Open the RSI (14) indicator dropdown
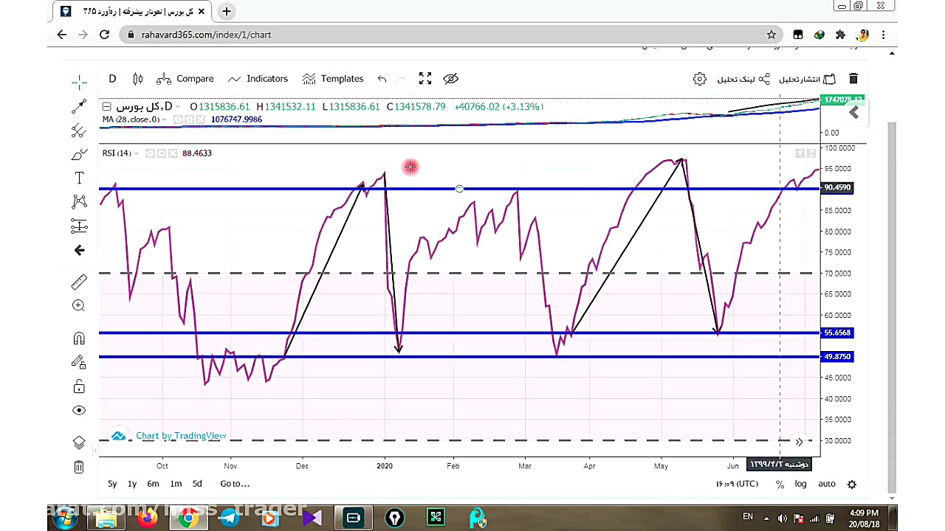The image size is (945, 531). [x=137, y=153]
